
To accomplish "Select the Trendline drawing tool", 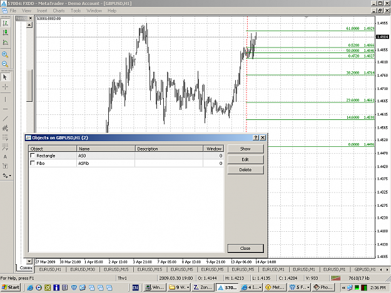I will (5, 119).
